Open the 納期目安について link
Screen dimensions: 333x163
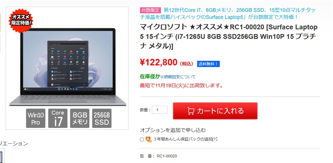[x=178, y=77]
